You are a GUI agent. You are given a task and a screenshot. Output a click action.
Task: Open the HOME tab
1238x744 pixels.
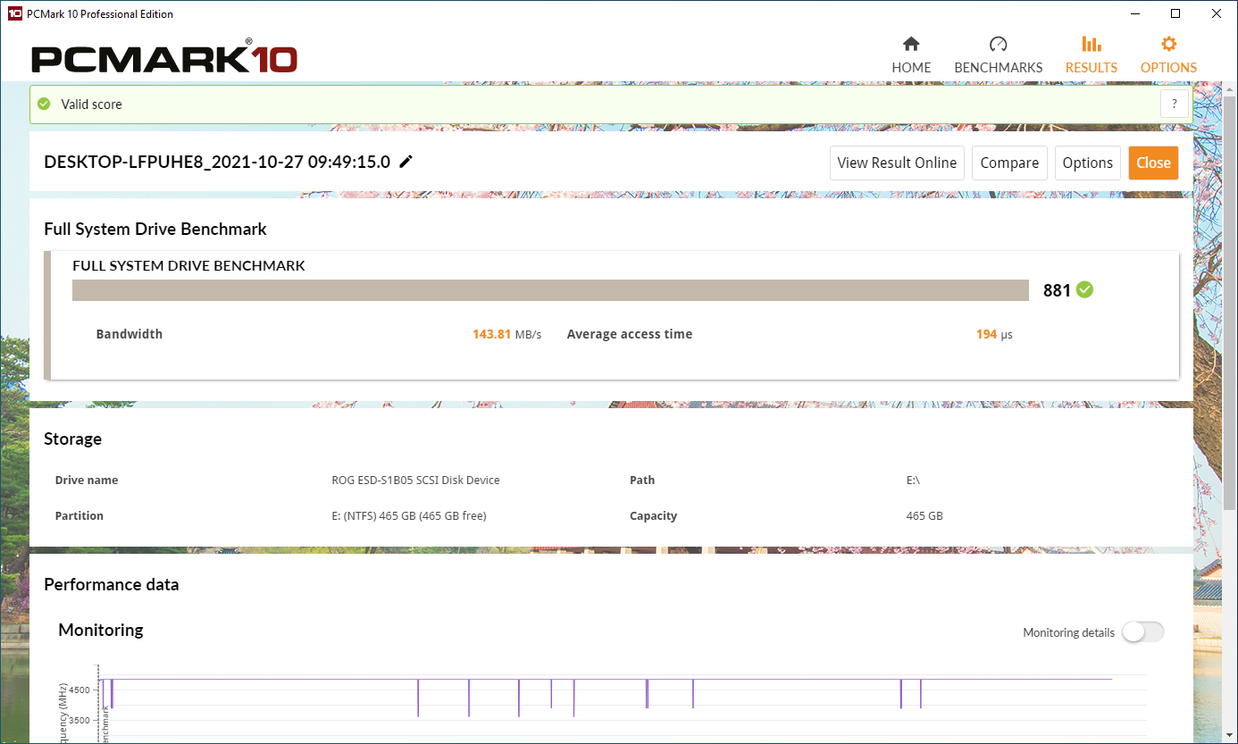click(x=911, y=54)
